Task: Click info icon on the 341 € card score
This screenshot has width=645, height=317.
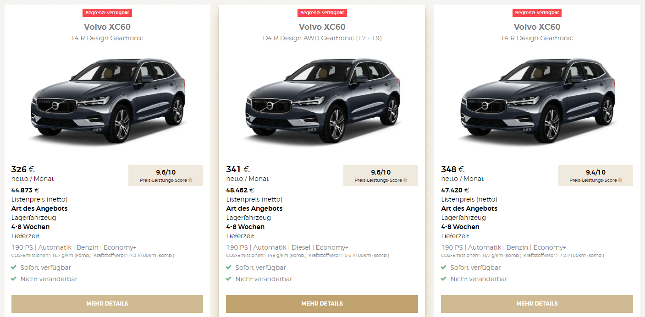Action: pyautogui.click(x=405, y=180)
